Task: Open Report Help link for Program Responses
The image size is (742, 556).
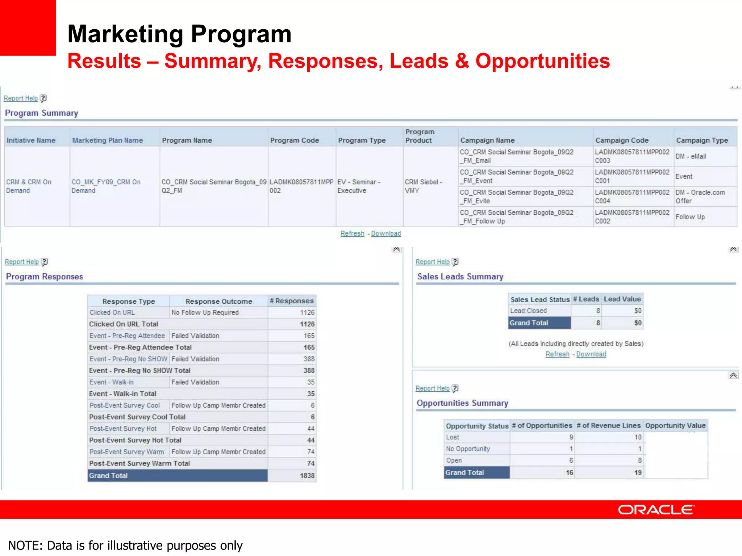Action: (x=22, y=262)
